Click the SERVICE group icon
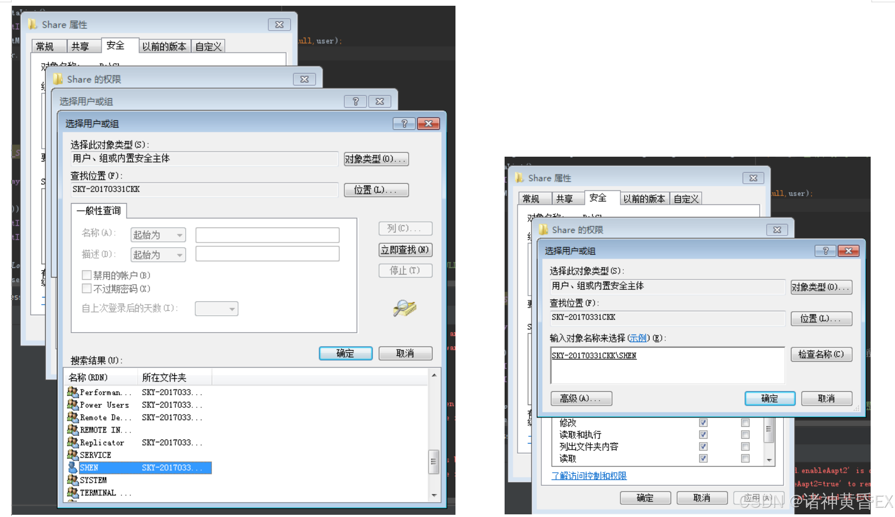The width and height of the screenshot is (895, 517). (x=73, y=455)
